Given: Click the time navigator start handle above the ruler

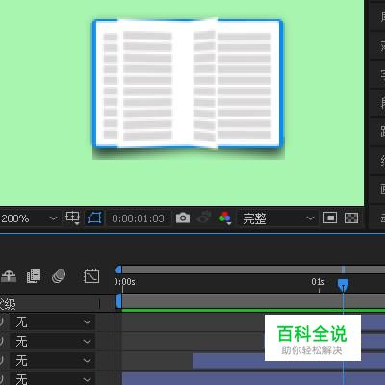Looking at the screenshot, I should (118, 269).
